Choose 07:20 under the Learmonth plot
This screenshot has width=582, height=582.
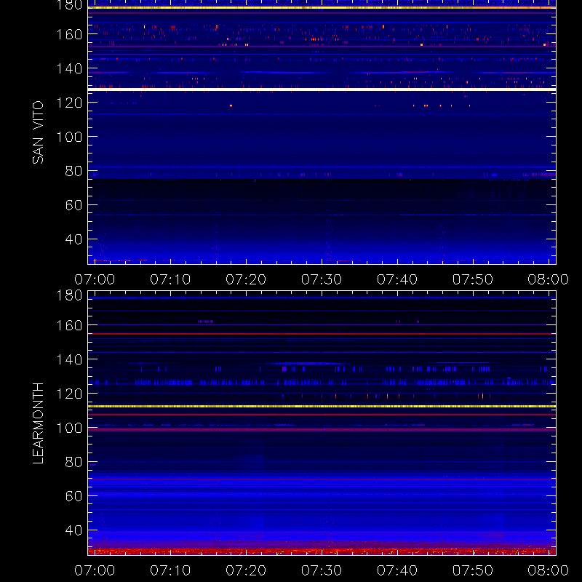click(246, 570)
